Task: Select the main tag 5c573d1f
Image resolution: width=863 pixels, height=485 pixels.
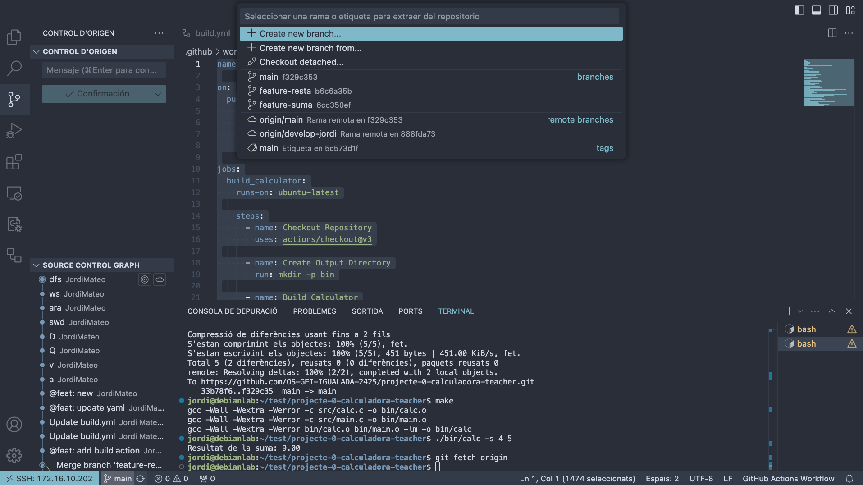Action: pyautogui.click(x=431, y=148)
